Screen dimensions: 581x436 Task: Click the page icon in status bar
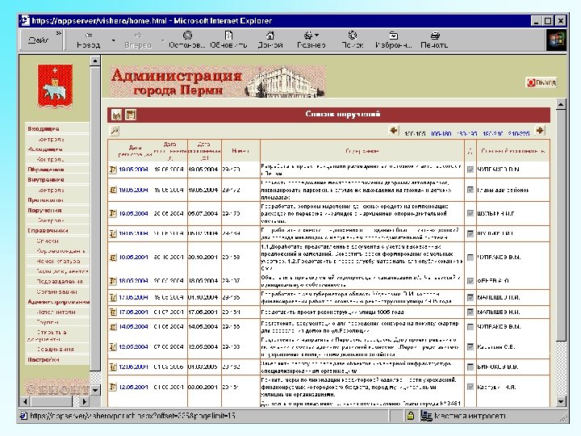pyautogui.click(x=24, y=416)
